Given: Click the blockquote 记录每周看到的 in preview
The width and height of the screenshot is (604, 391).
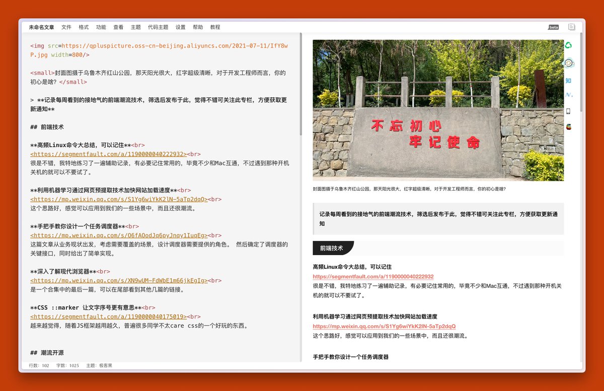Looking at the screenshot, I should 438,219.
